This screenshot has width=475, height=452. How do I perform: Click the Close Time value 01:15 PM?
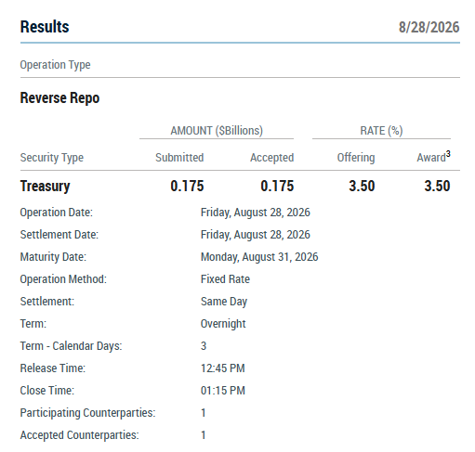(223, 391)
